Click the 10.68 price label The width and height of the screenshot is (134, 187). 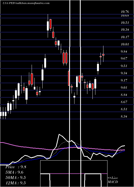click(x=125, y=15)
